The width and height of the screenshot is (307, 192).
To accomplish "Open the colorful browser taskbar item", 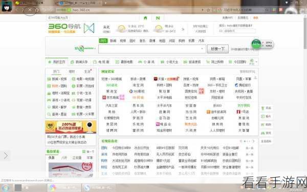I will 63,188.
